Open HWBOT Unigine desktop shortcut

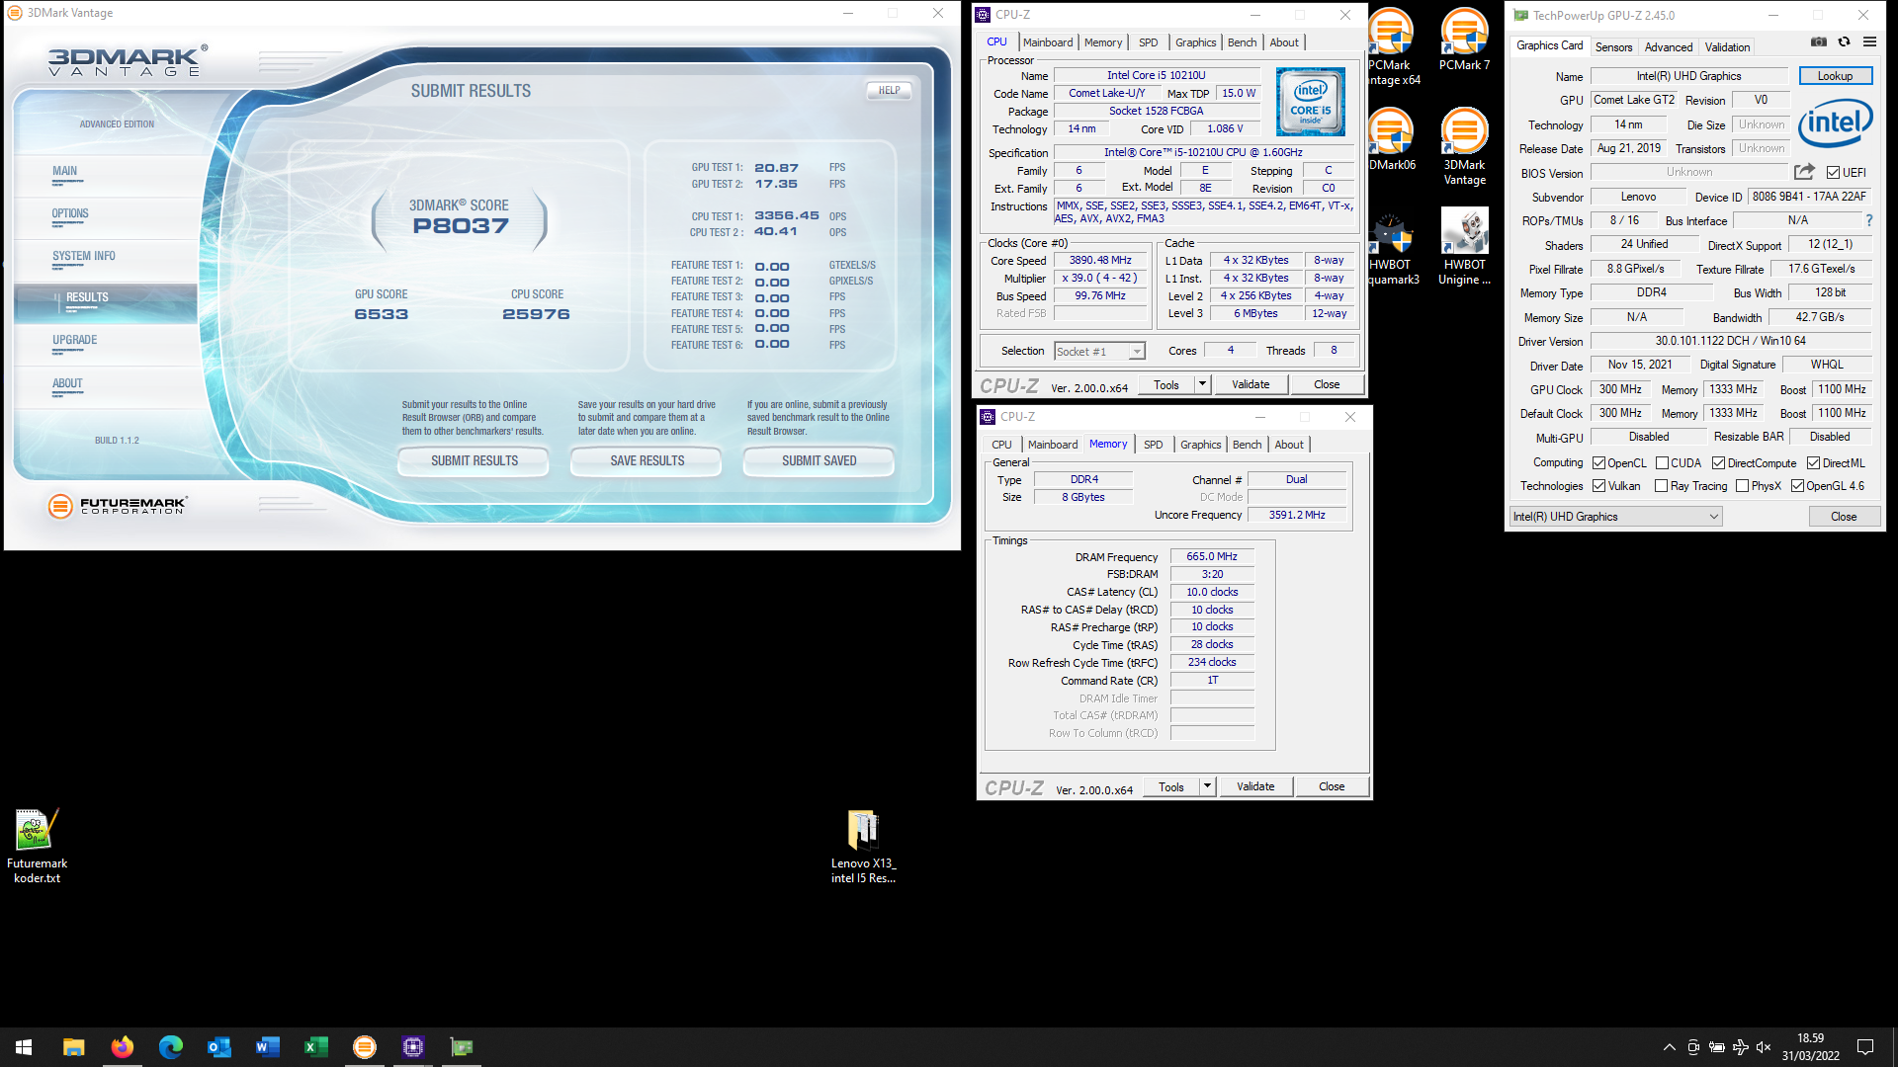(1464, 247)
